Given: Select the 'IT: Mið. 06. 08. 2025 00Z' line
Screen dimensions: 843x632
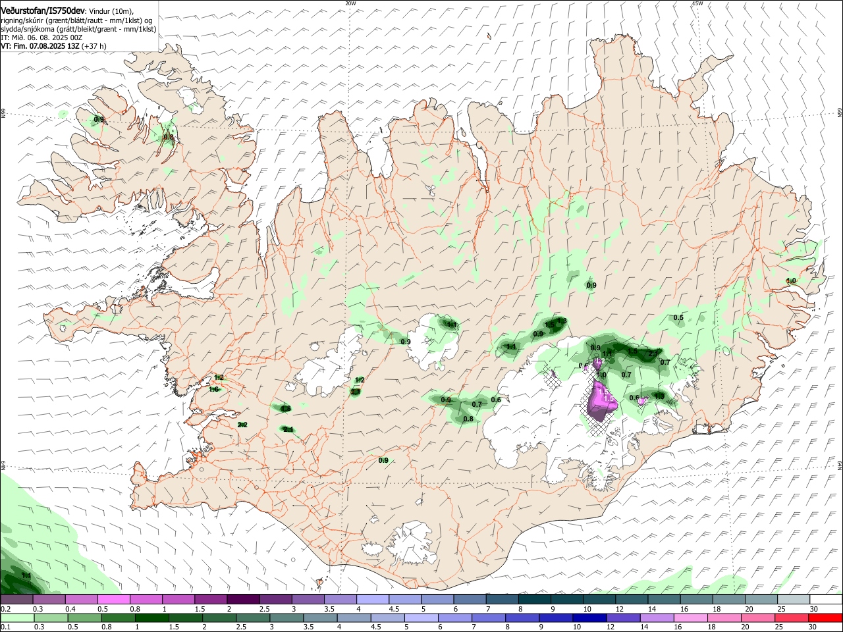Looking at the screenshot, I should coord(41,38).
